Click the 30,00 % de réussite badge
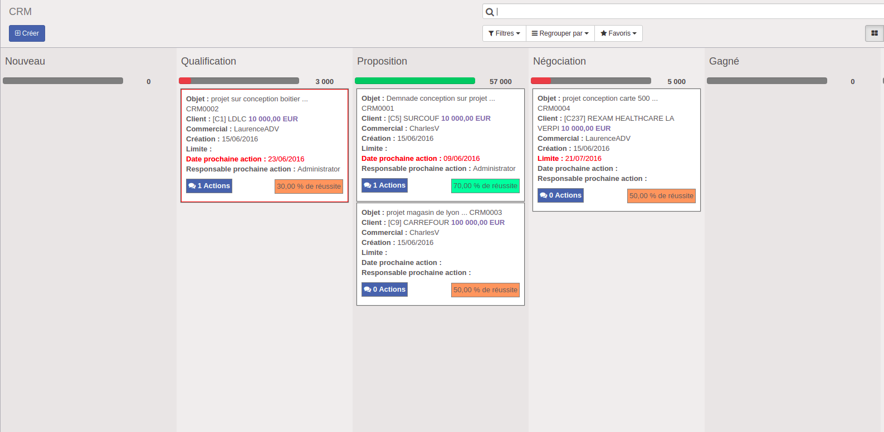884x432 pixels. pyautogui.click(x=309, y=186)
